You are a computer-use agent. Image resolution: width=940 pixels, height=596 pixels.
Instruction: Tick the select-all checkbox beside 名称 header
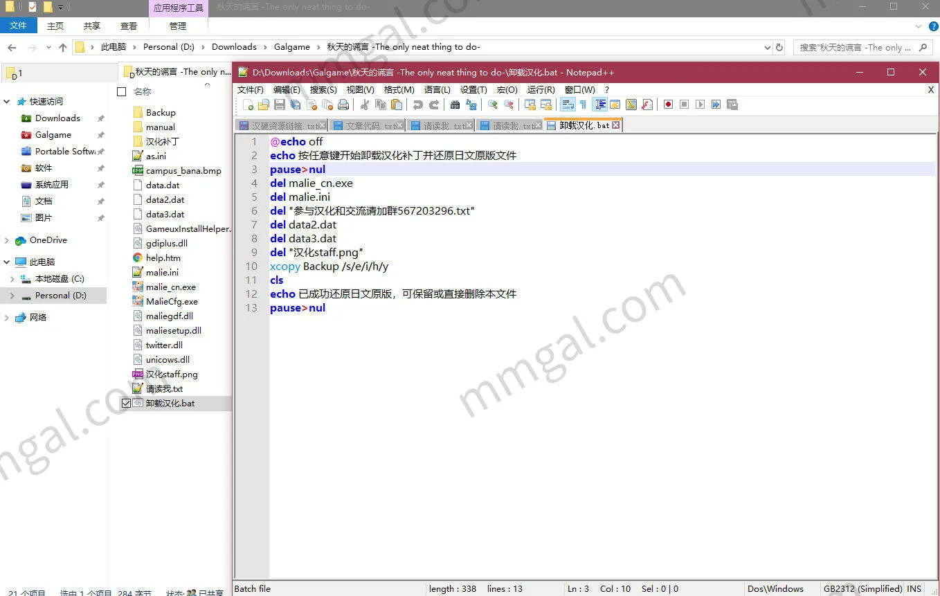pos(122,91)
